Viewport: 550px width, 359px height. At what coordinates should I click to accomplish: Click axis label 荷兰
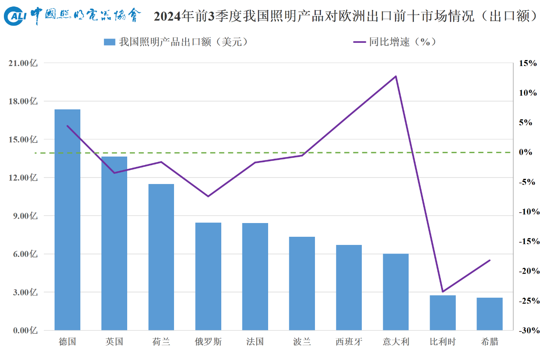(161, 342)
